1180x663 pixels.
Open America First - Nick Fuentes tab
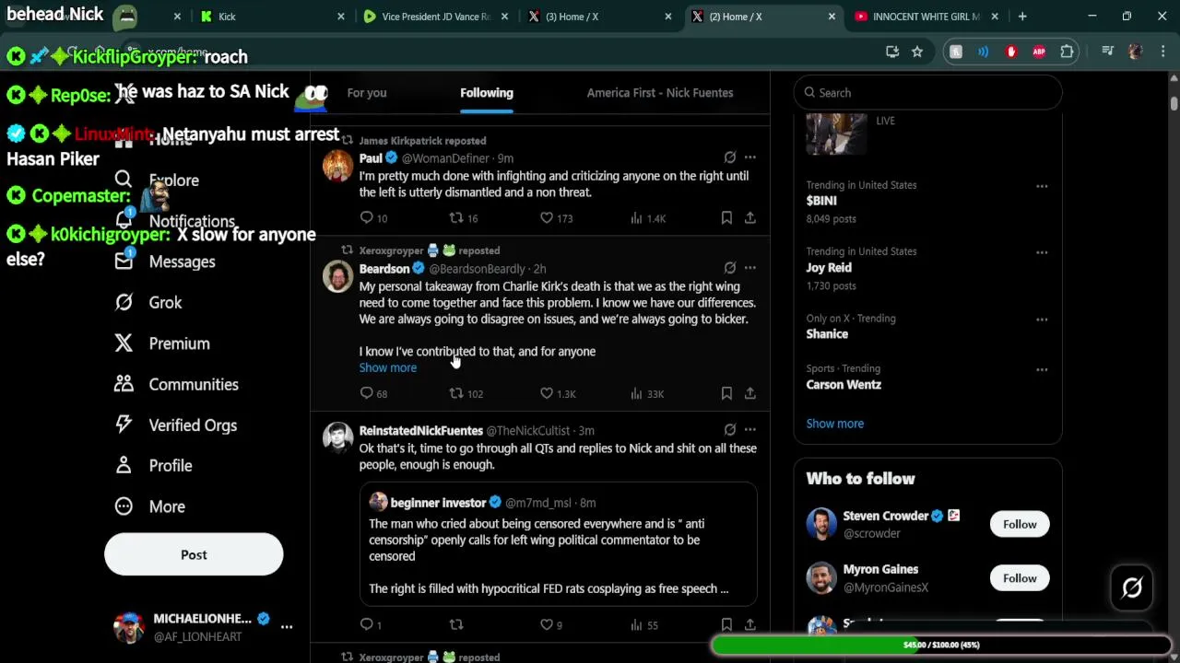(x=660, y=93)
